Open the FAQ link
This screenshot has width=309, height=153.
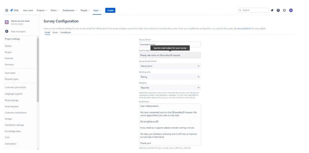[194, 95]
